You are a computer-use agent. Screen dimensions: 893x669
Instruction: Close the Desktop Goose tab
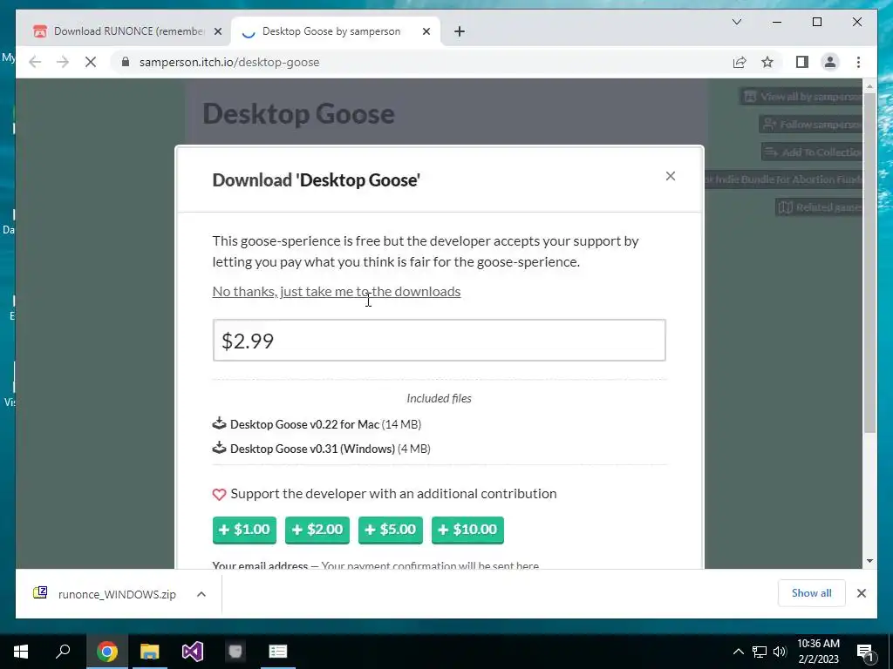point(426,31)
